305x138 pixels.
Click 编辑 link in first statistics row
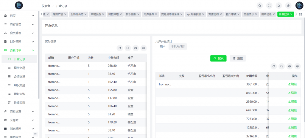(x=292, y=84)
